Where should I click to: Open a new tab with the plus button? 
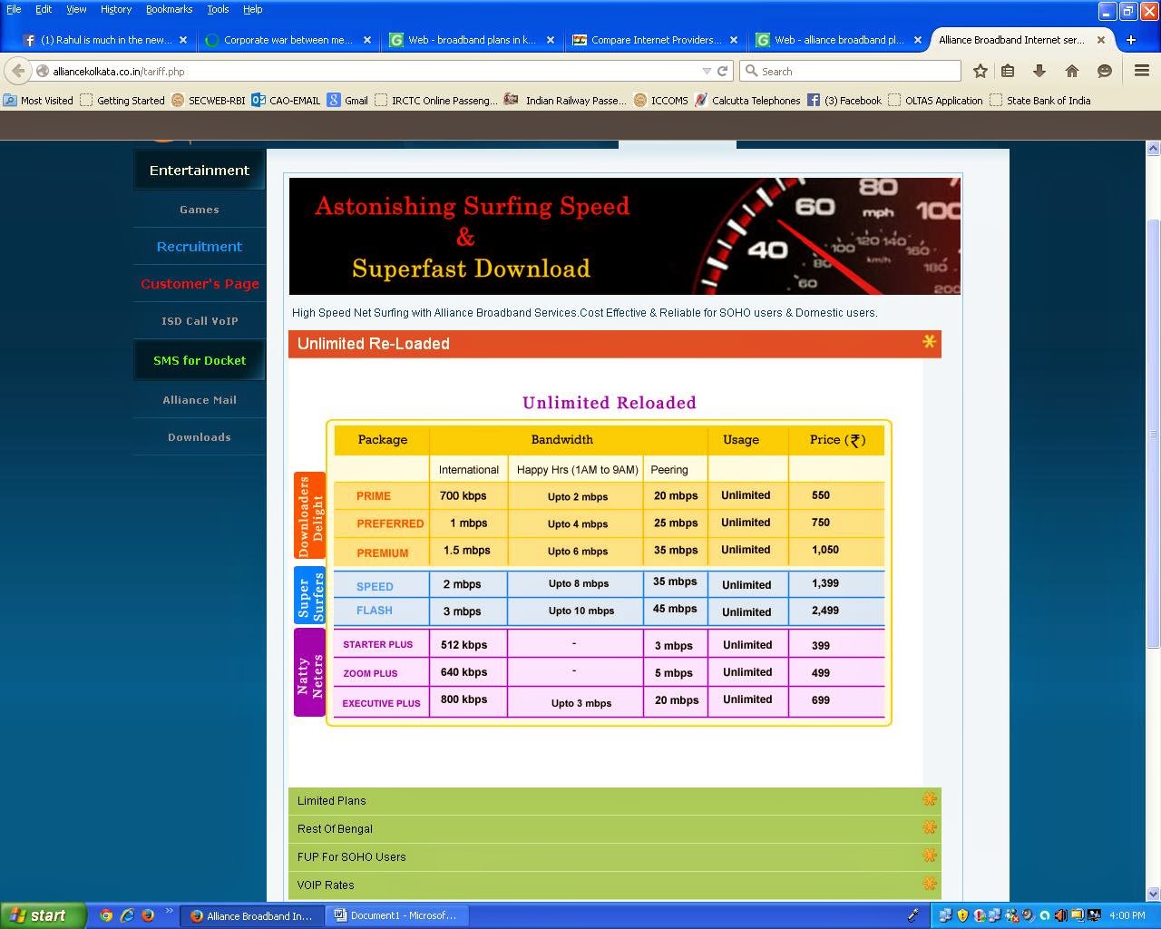(1131, 40)
